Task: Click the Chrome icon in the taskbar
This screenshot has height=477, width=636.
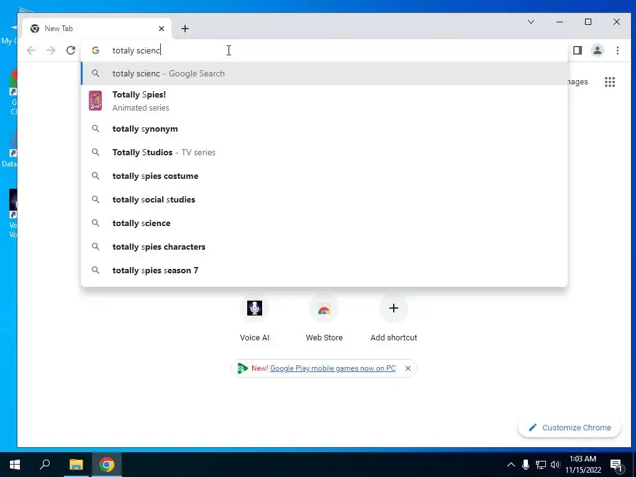Action: pos(107,465)
